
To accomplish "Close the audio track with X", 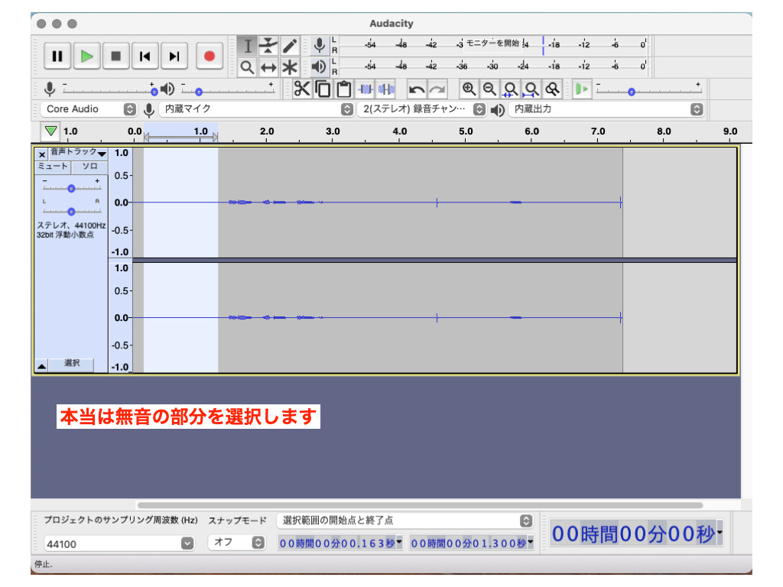I will 42,154.
